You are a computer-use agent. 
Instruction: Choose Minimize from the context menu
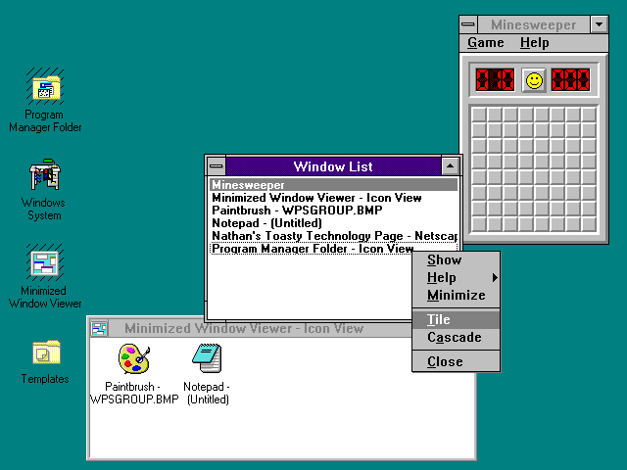pyautogui.click(x=456, y=295)
